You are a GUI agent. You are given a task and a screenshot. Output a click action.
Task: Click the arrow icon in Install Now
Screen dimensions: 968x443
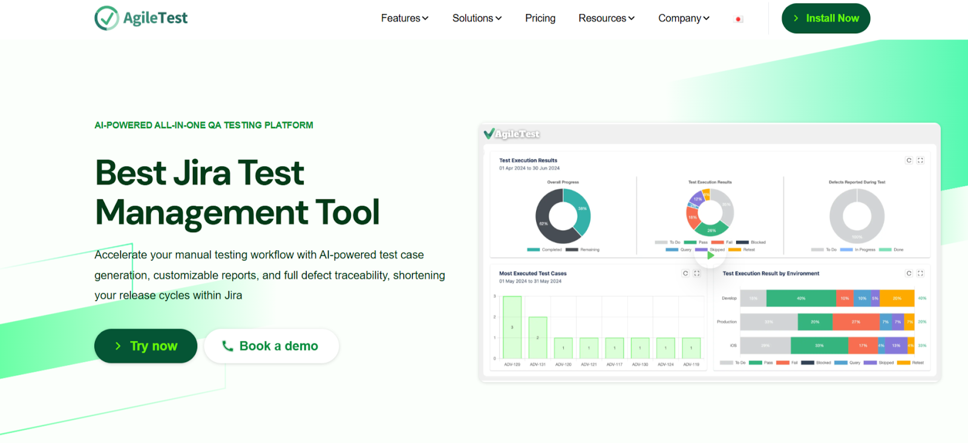point(796,19)
